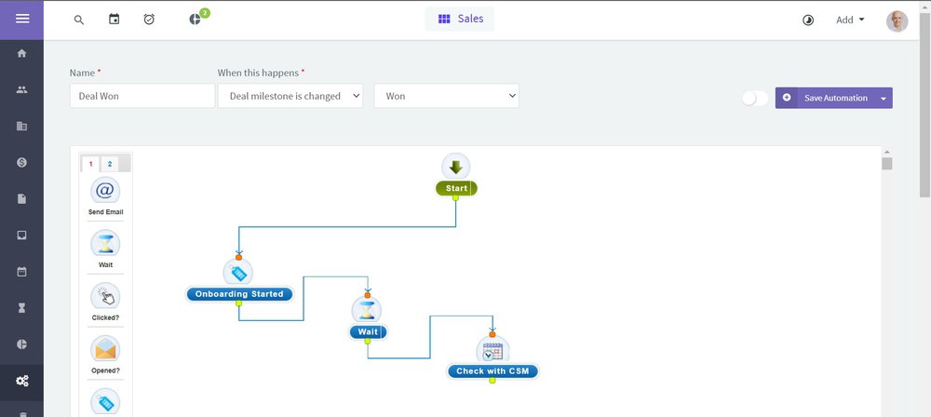Open the hamburger menu
Screen dimensions: 931x417
tap(22, 19)
